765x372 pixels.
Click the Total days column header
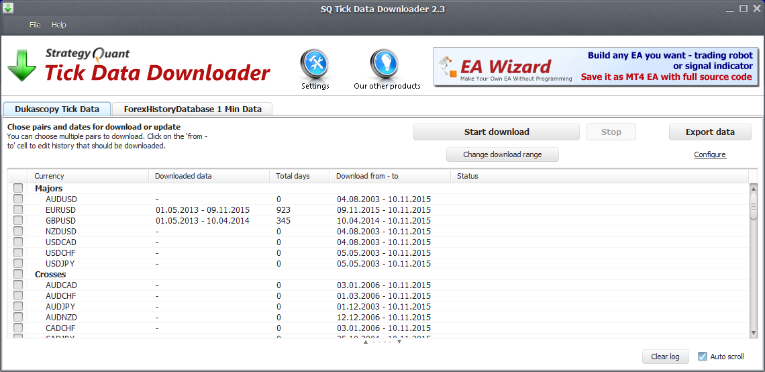(x=299, y=176)
